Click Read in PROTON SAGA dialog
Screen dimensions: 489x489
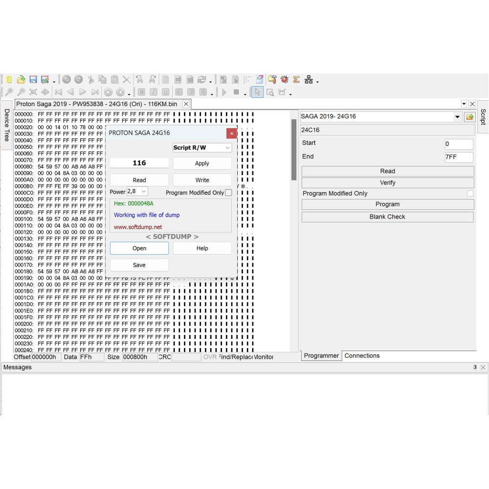(139, 180)
